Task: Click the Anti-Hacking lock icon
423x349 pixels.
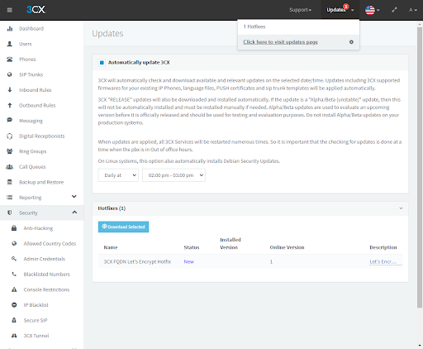Action: [x=14, y=228]
